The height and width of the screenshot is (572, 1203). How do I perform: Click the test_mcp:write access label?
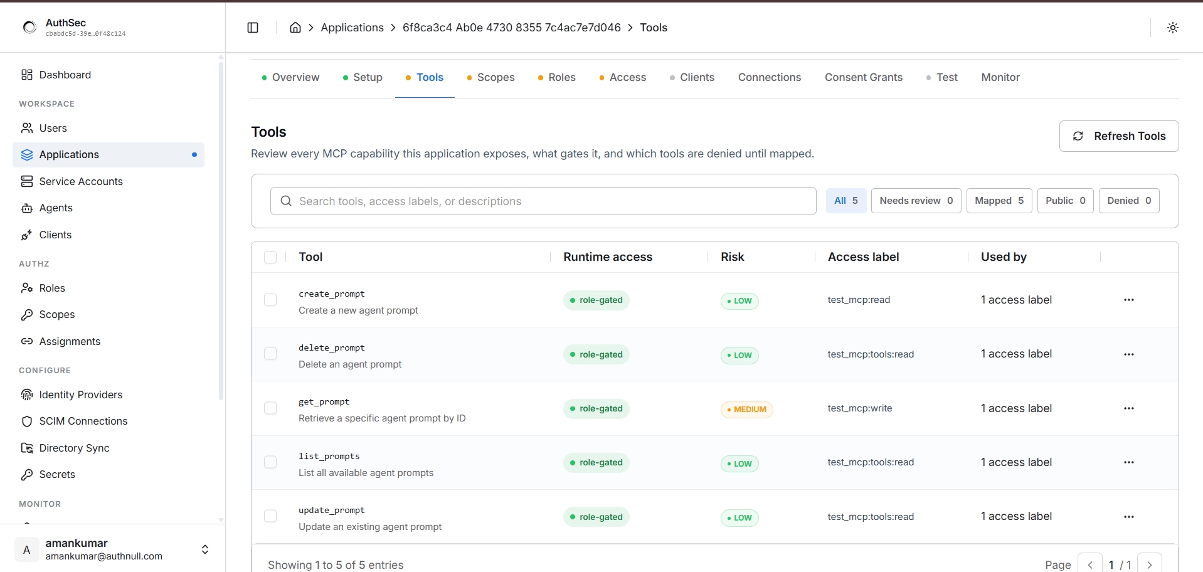(x=860, y=408)
